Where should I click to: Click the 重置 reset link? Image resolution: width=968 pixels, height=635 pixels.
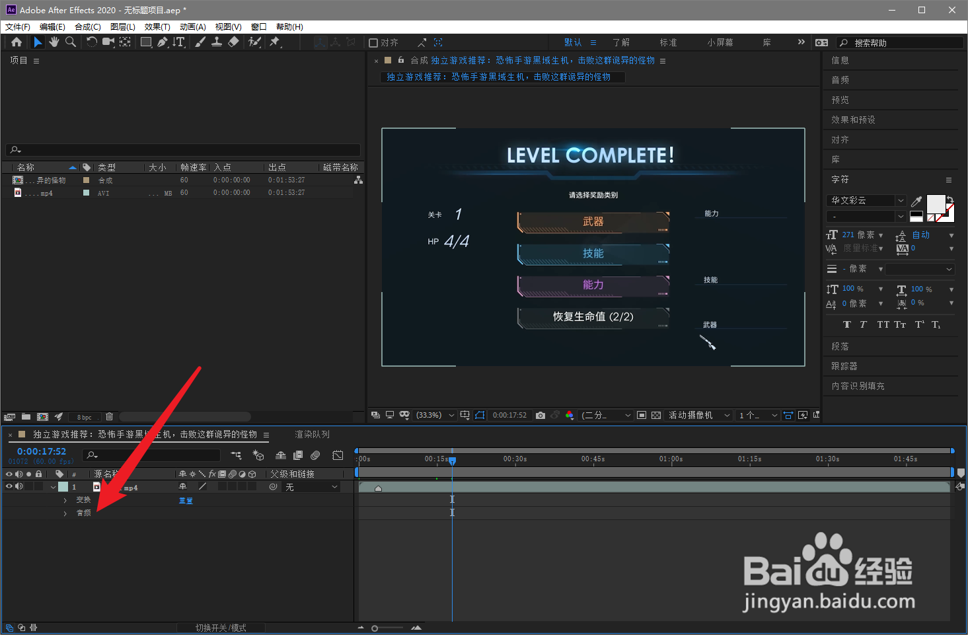(x=186, y=501)
